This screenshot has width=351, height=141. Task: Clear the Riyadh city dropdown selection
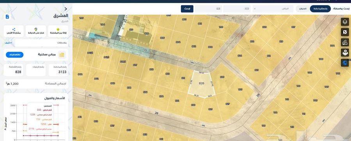click(x=255, y=9)
